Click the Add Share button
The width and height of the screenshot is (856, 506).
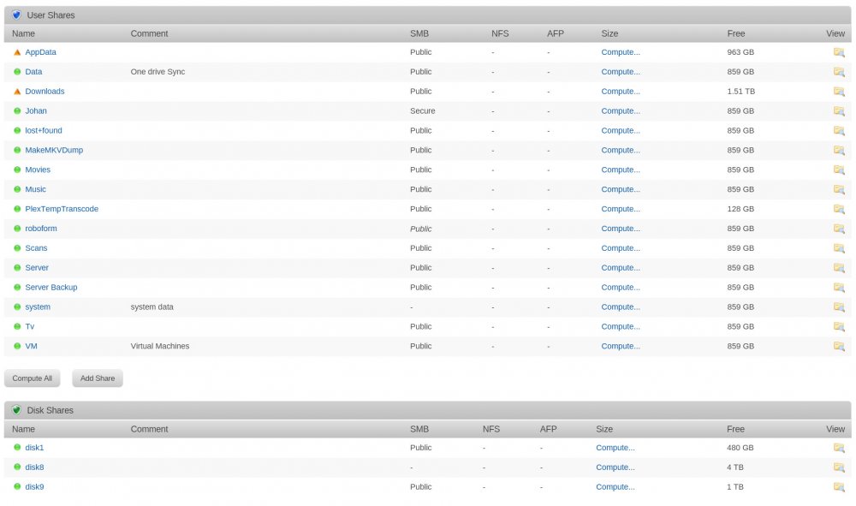[x=98, y=378]
